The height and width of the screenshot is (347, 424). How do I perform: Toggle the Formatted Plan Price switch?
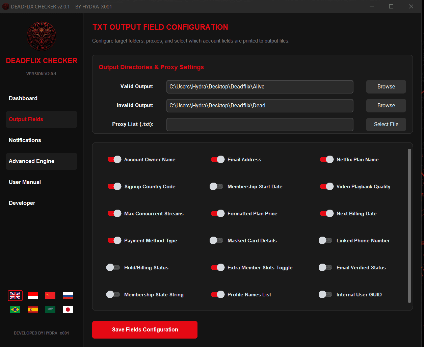[218, 213]
